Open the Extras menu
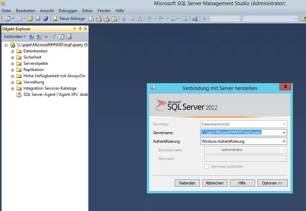 coord(88,11)
